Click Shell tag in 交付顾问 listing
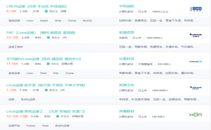The width and height of the screenshot is (211, 130). [x=43, y=73]
